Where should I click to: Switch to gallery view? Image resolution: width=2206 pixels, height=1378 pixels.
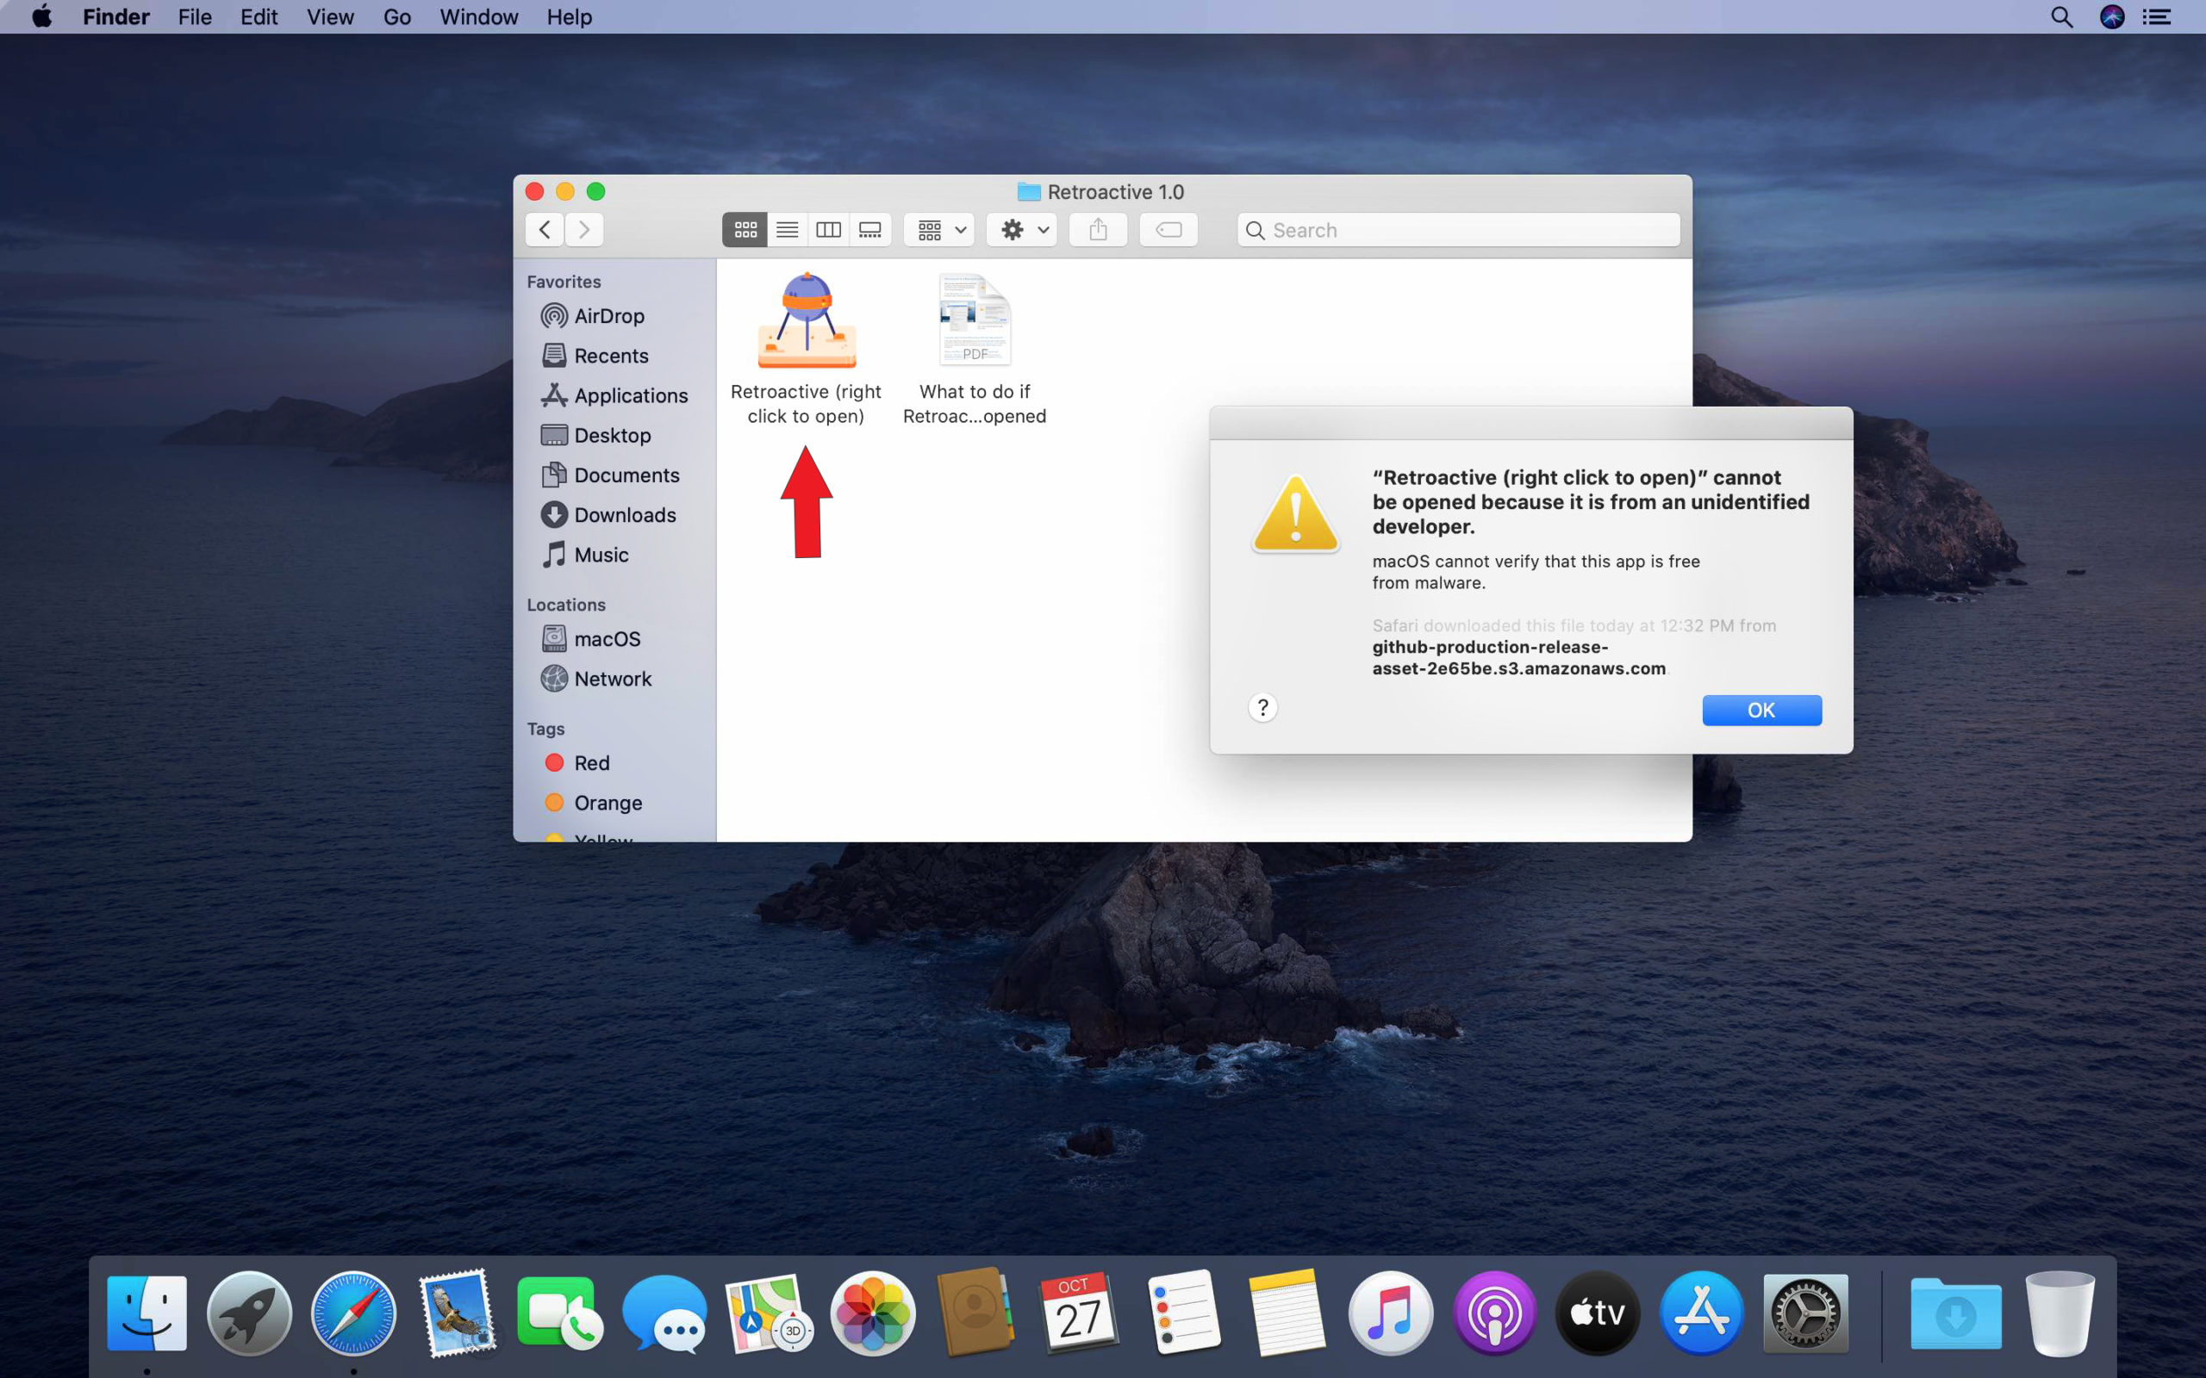point(869,230)
